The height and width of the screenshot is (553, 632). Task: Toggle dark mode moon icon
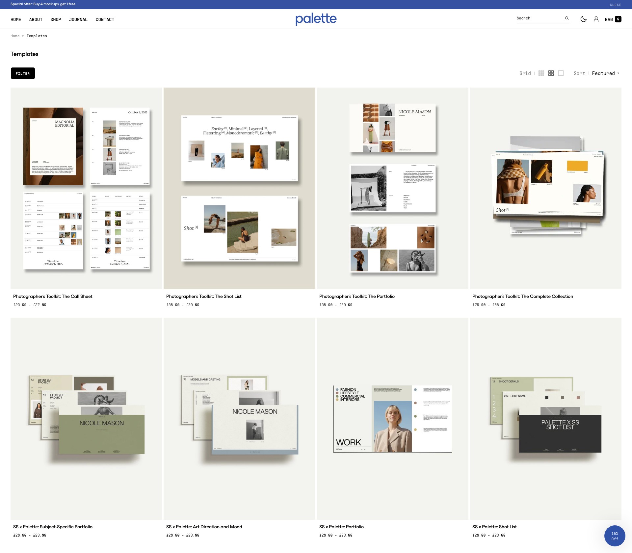(x=583, y=19)
